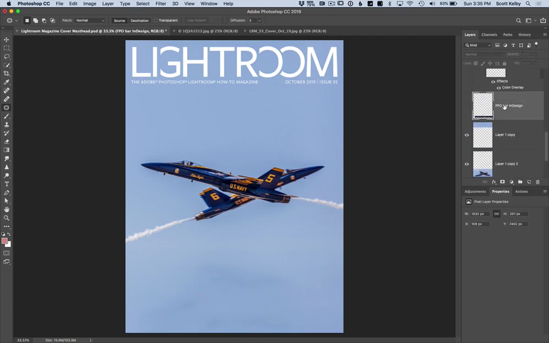Viewport: 549px width, 343px height.
Task: Change screen mode from toolbar
Action: pos(6,262)
